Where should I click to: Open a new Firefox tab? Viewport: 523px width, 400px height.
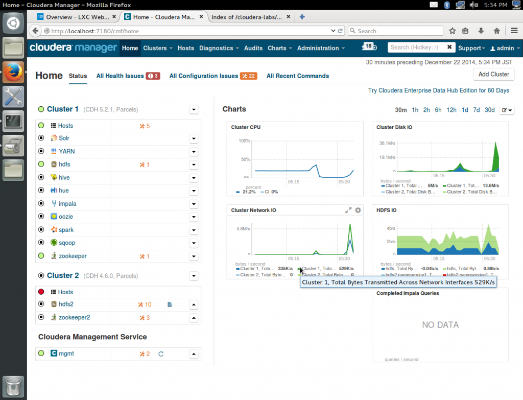pos(302,17)
